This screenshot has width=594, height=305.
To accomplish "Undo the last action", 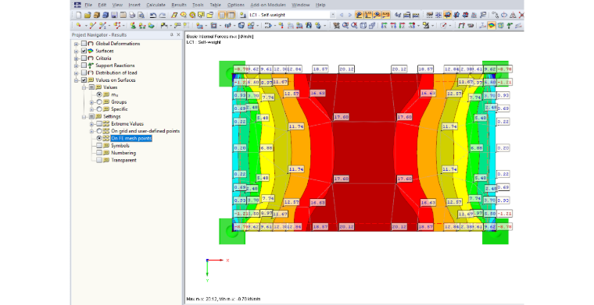I will (153, 15).
